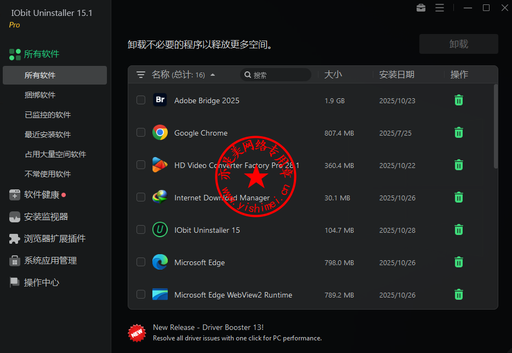Click the red New Release badge icon

pos(136,332)
